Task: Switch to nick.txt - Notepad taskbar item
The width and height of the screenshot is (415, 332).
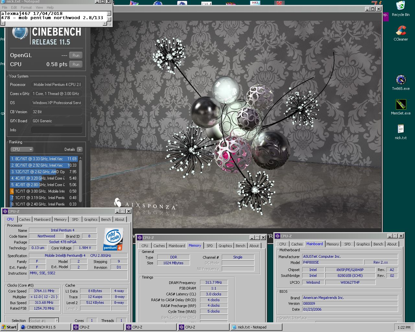Action: click(x=256, y=327)
